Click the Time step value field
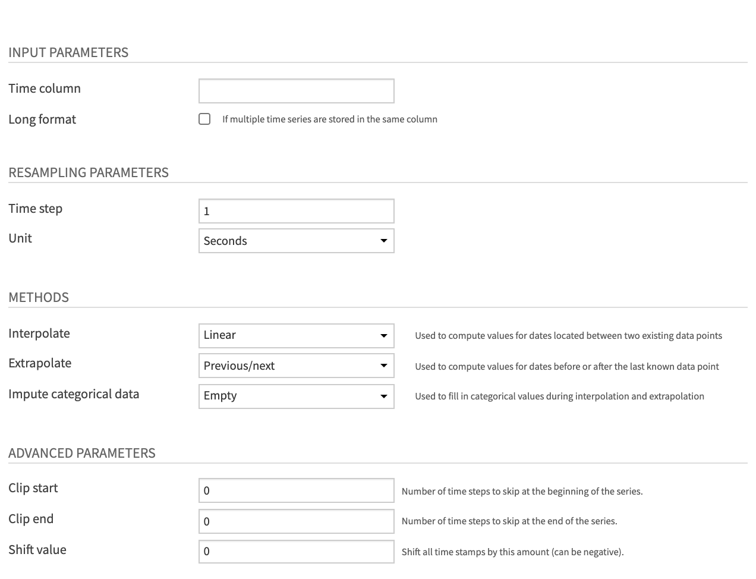756x579 pixels. point(296,211)
